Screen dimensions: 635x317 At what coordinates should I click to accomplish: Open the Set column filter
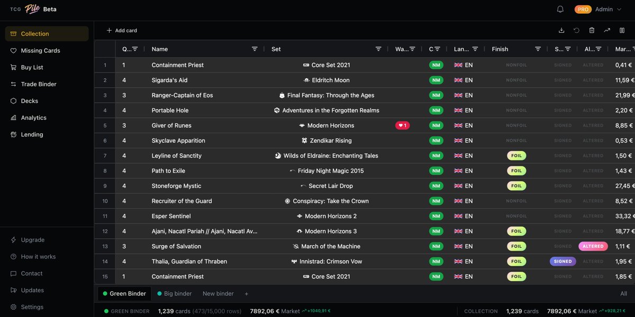click(378, 49)
